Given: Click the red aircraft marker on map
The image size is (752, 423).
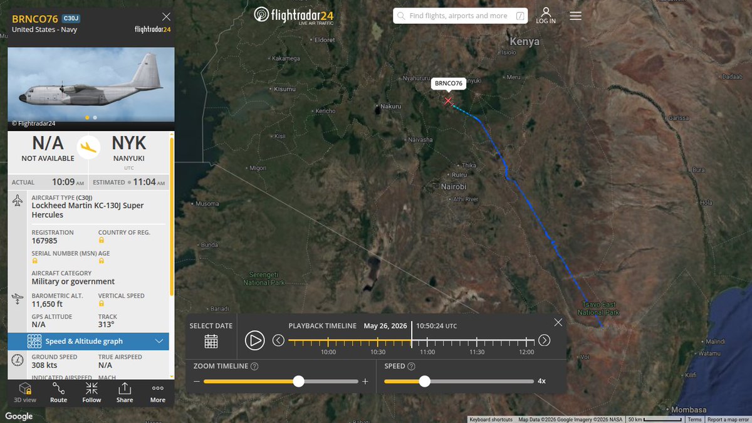Looking at the screenshot, I should point(448,101).
